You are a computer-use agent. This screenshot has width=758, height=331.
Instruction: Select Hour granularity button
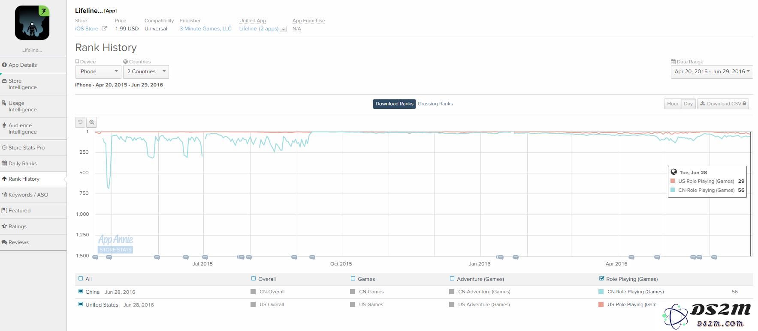tap(673, 104)
